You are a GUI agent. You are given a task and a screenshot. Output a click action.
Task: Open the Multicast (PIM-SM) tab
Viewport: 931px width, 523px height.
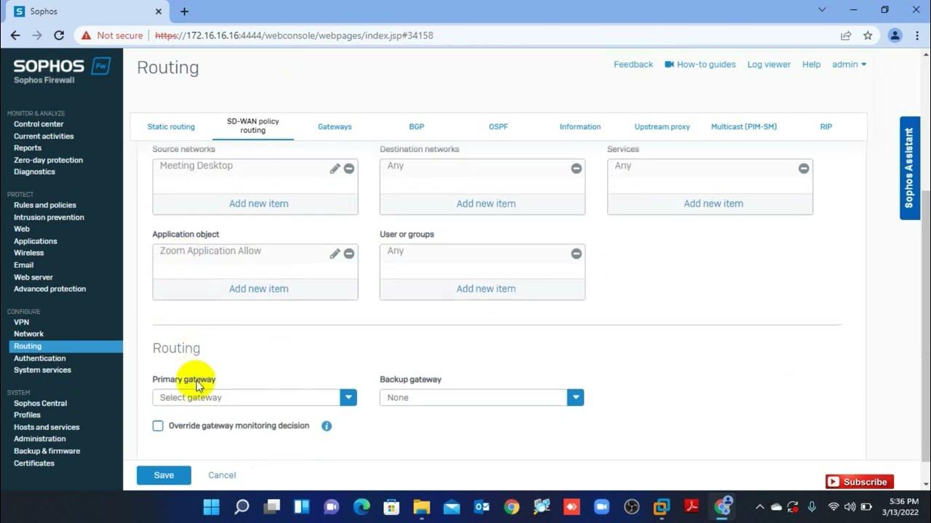pos(744,126)
